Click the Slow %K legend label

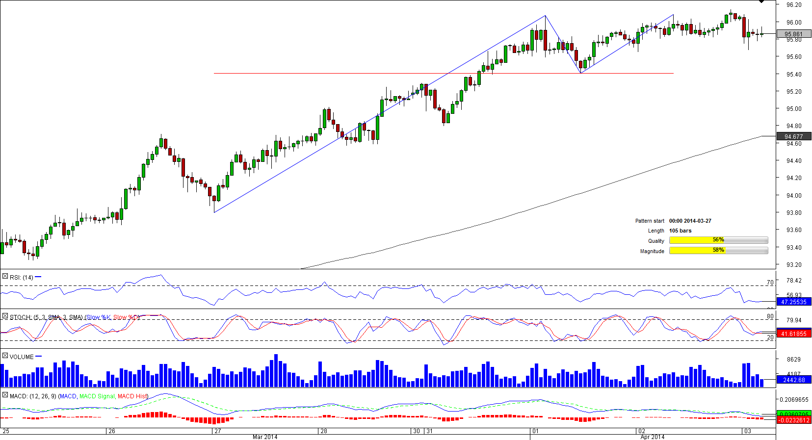click(x=99, y=317)
